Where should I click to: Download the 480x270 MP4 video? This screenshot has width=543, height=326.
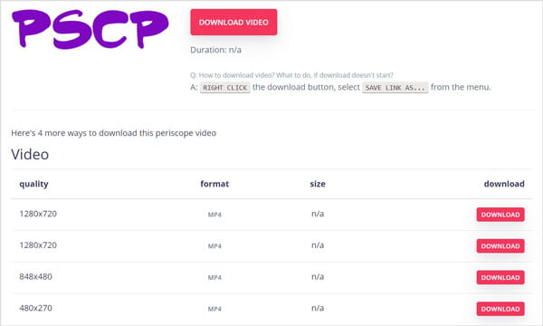coord(500,309)
